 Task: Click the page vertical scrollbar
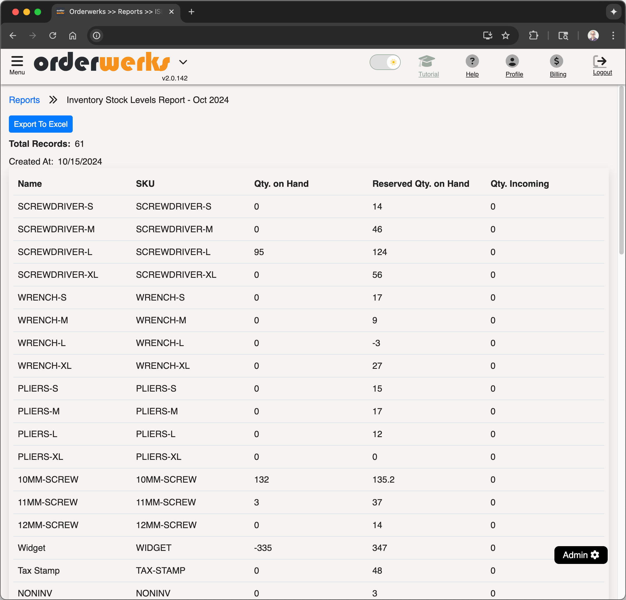click(x=621, y=169)
